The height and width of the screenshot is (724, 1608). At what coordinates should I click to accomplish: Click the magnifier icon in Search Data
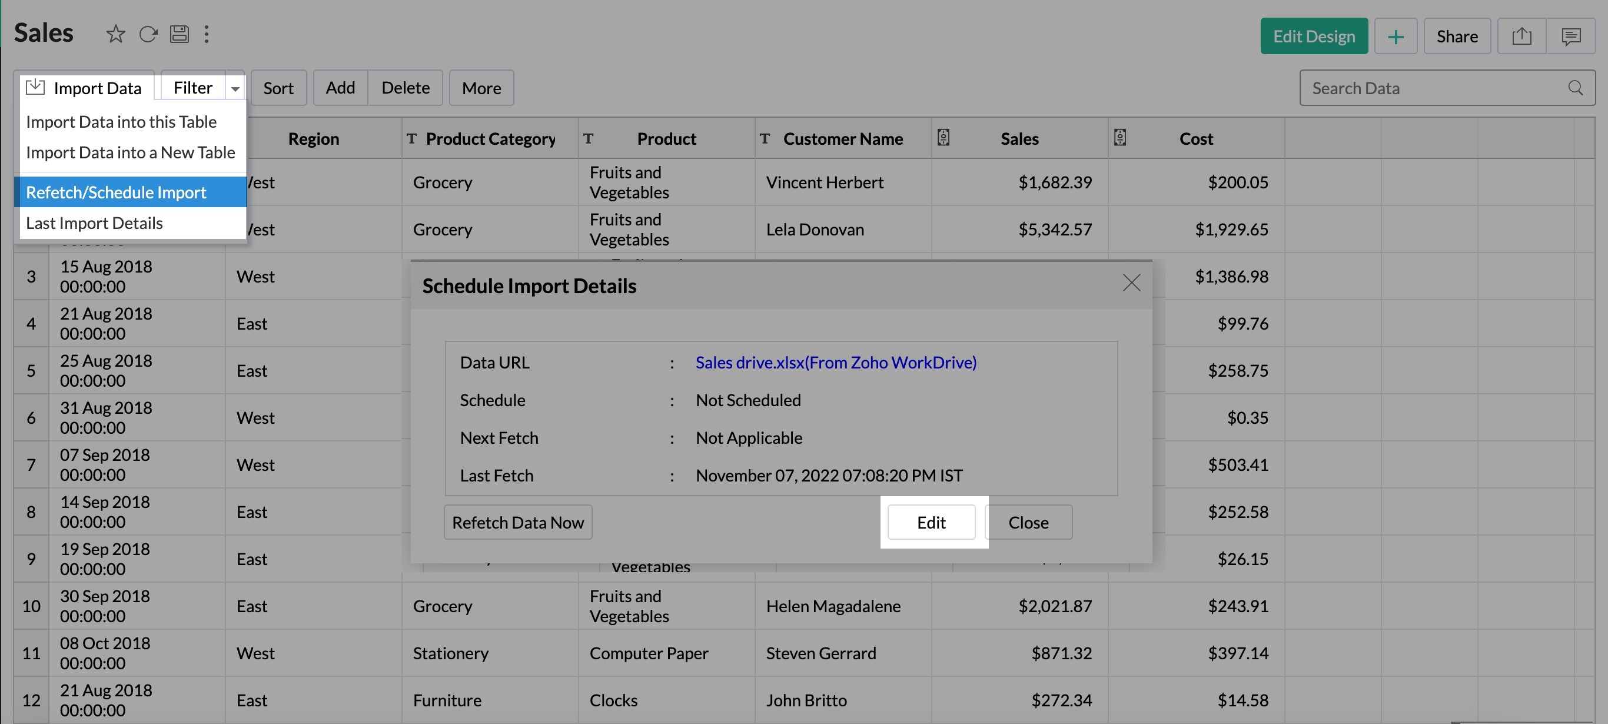coord(1575,88)
